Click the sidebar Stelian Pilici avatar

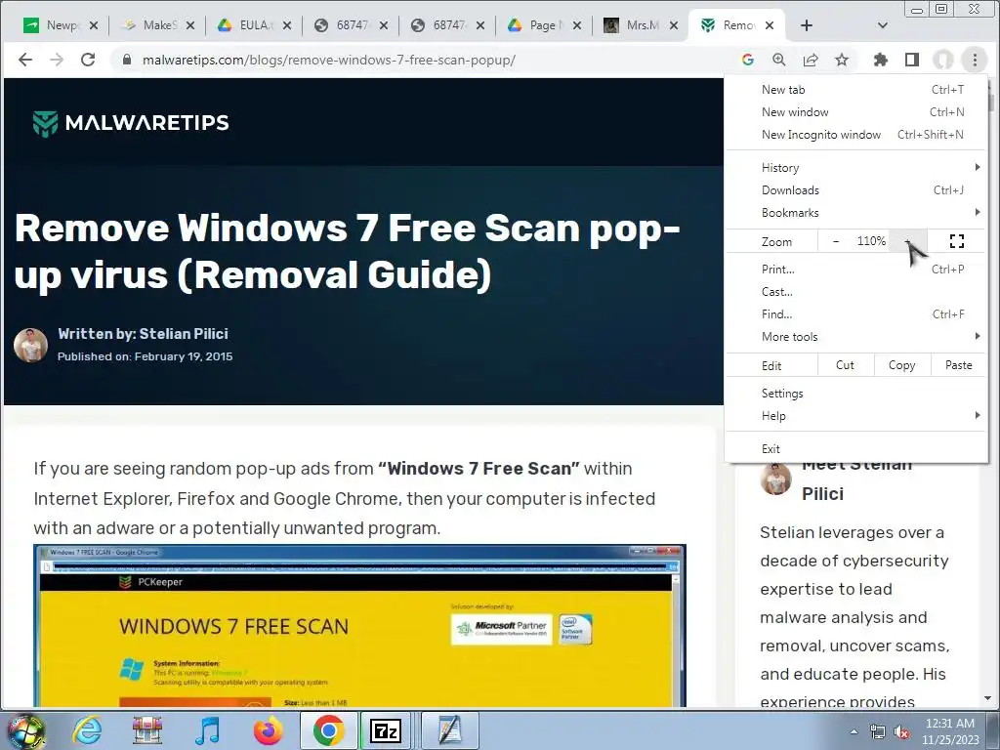(776, 479)
